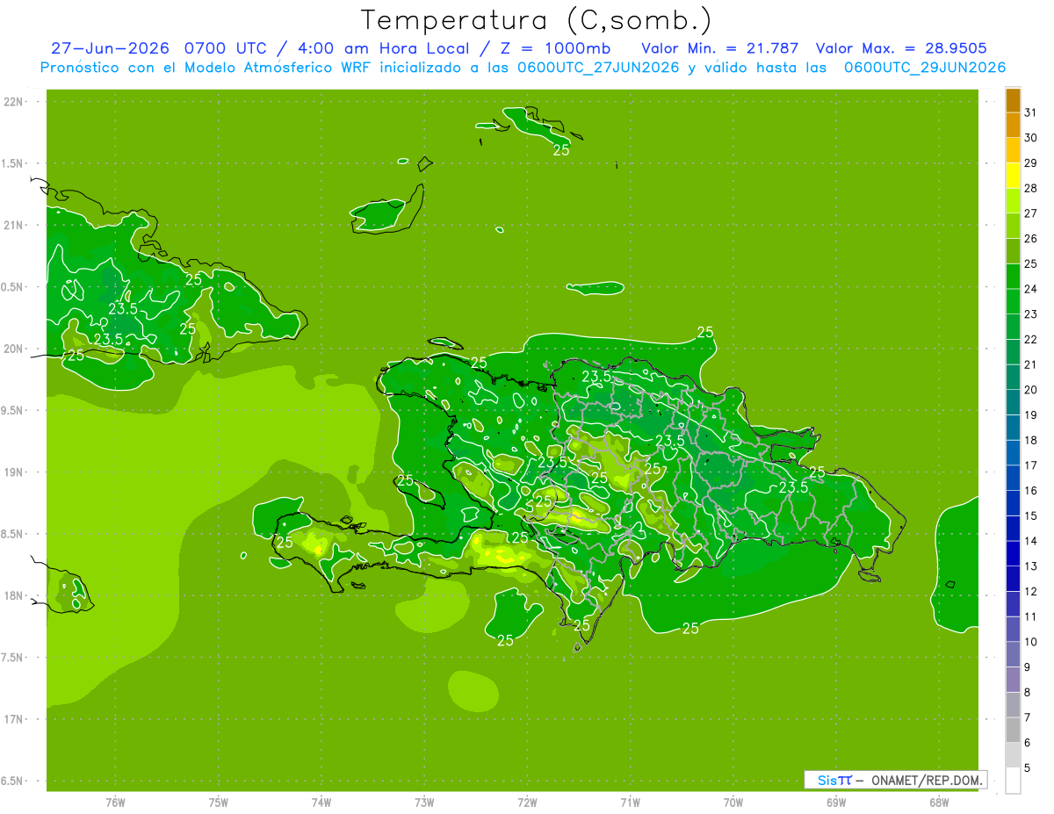Click the '25' label on the color scale bar

[x=1031, y=263]
